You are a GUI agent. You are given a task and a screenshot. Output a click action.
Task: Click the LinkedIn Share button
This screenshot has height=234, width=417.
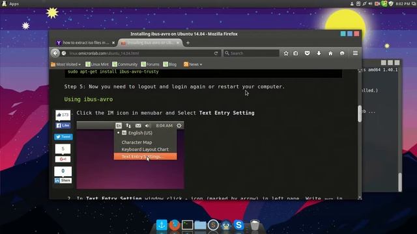[63, 181]
